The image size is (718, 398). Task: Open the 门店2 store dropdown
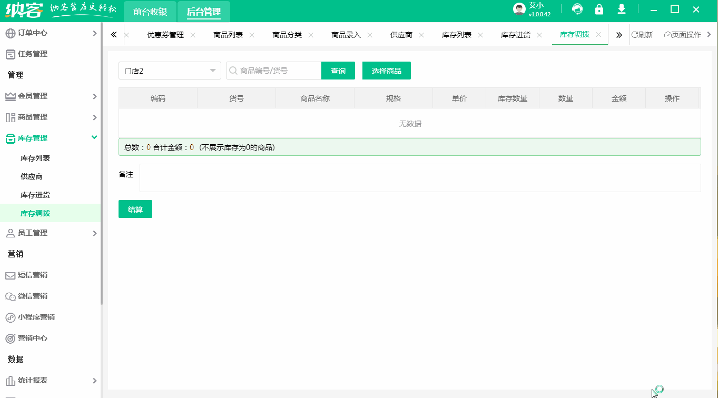[169, 70]
